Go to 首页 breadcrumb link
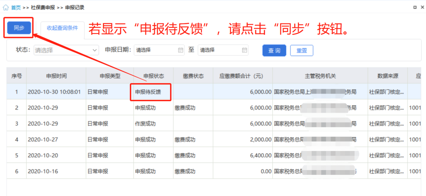The image size is (426, 196). tap(16, 8)
